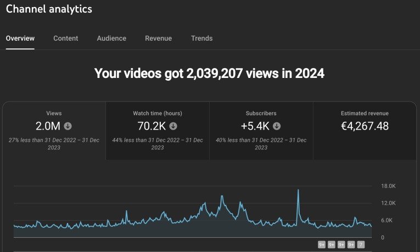
Task: Select the second 9+ marker below the chart
Action: pyautogui.click(x=332, y=245)
